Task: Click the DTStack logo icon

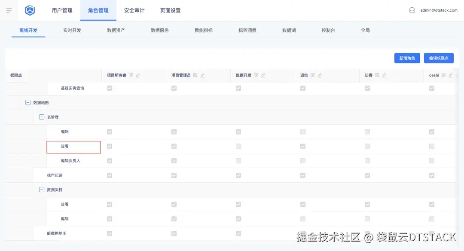Action: click(29, 10)
